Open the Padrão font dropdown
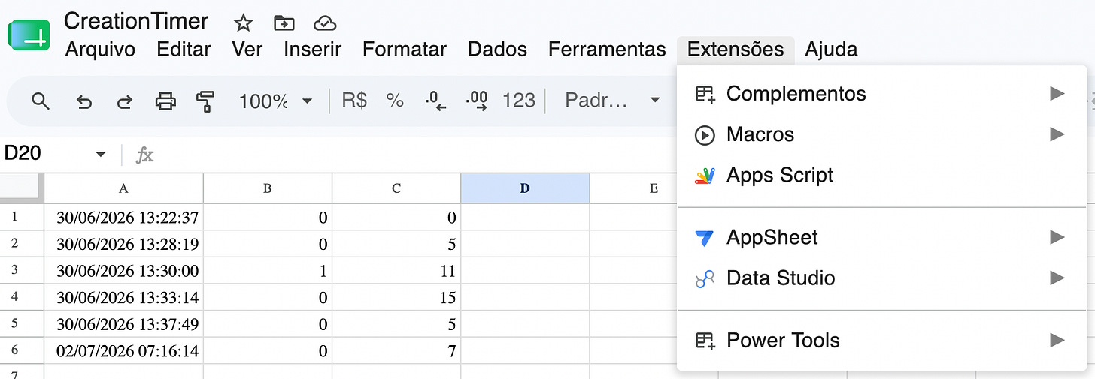 coord(612,101)
